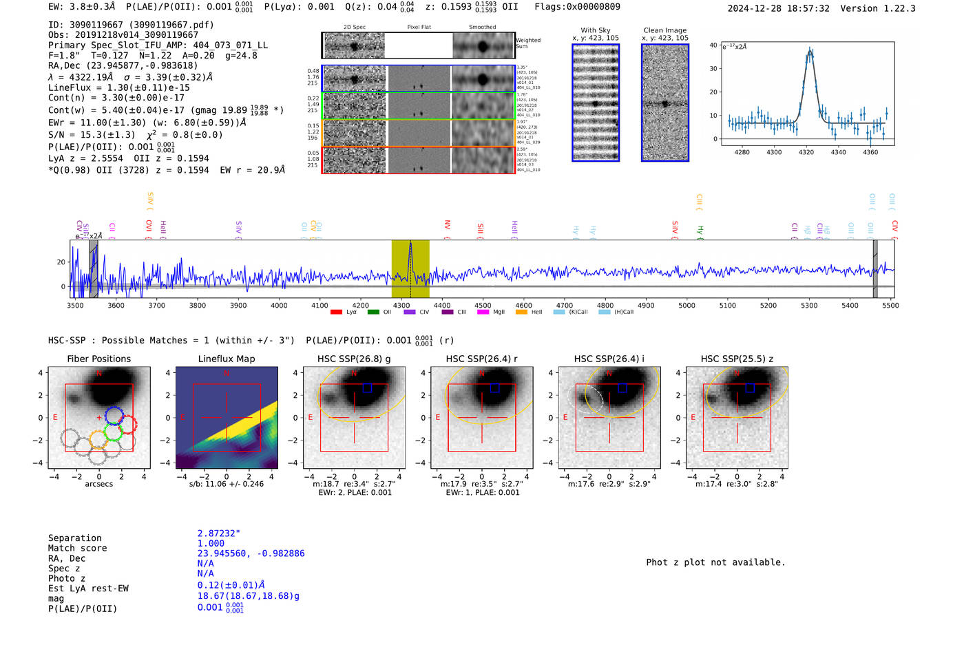
Task: Open the With Sky cutout image
Action: (596, 103)
